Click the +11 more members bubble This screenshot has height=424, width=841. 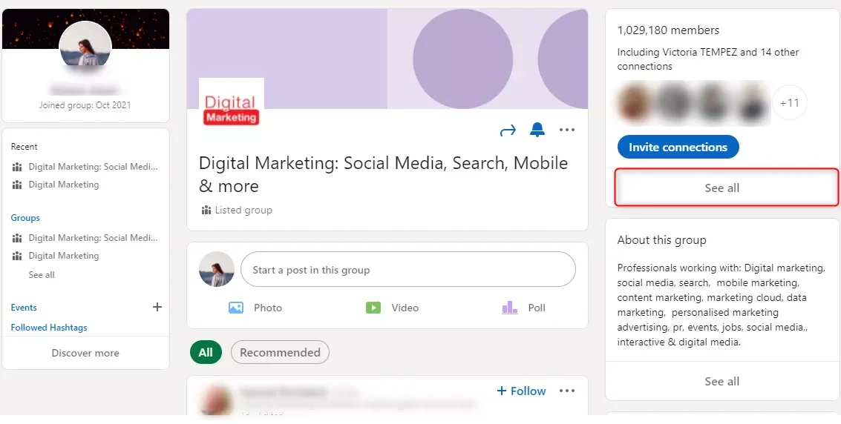(x=790, y=102)
